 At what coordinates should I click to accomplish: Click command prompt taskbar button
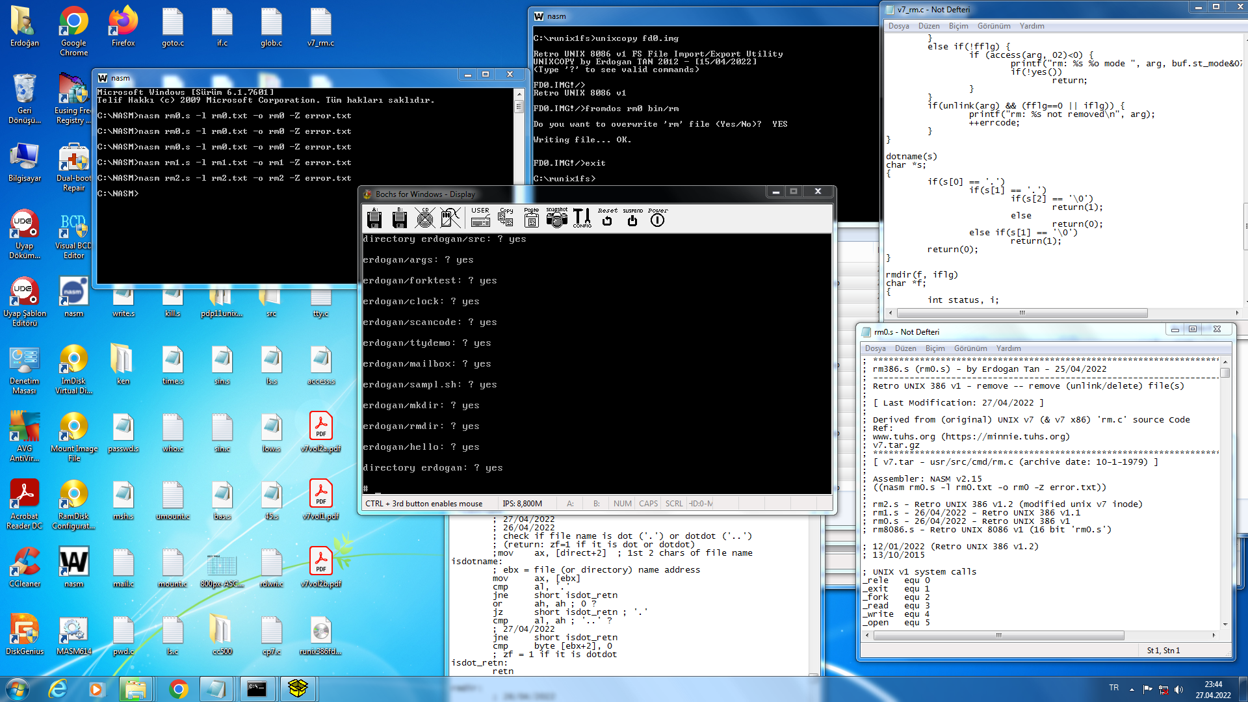[x=257, y=689]
